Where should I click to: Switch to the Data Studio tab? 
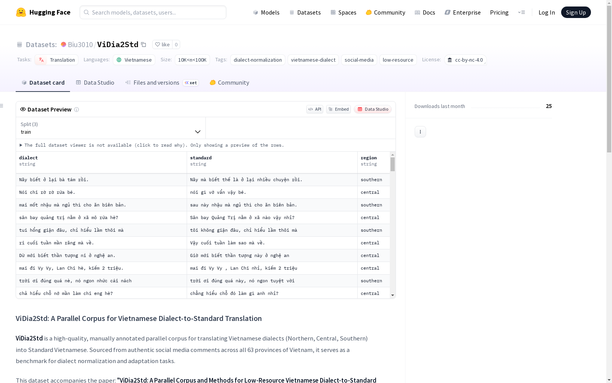(x=95, y=83)
